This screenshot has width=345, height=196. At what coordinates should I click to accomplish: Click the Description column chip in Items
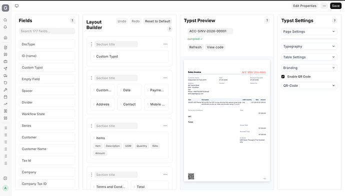tap(112, 146)
